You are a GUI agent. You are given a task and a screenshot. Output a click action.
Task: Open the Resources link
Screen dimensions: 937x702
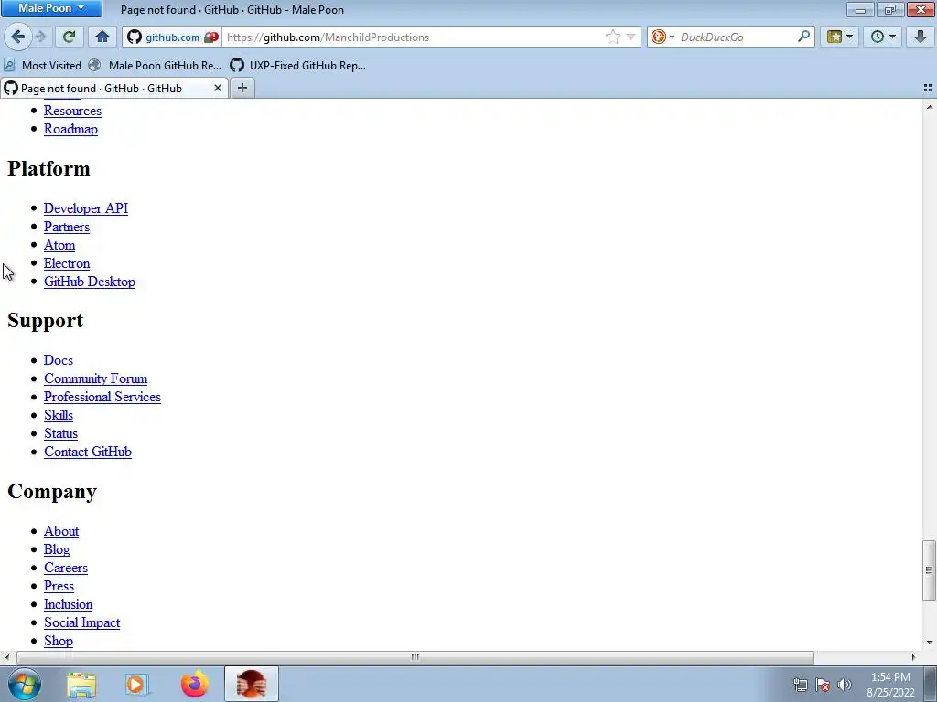[x=72, y=111]
